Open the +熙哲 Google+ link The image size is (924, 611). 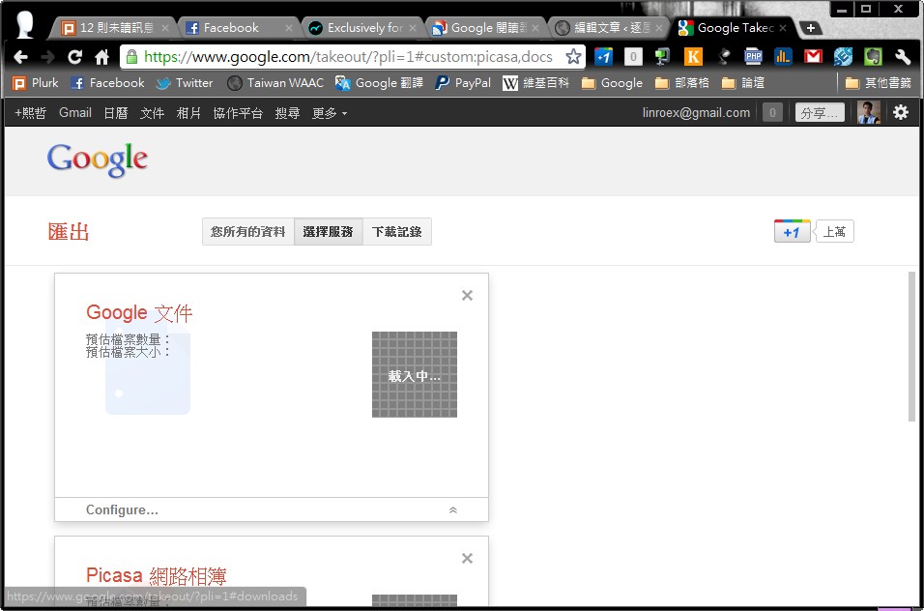coord(30,112)
